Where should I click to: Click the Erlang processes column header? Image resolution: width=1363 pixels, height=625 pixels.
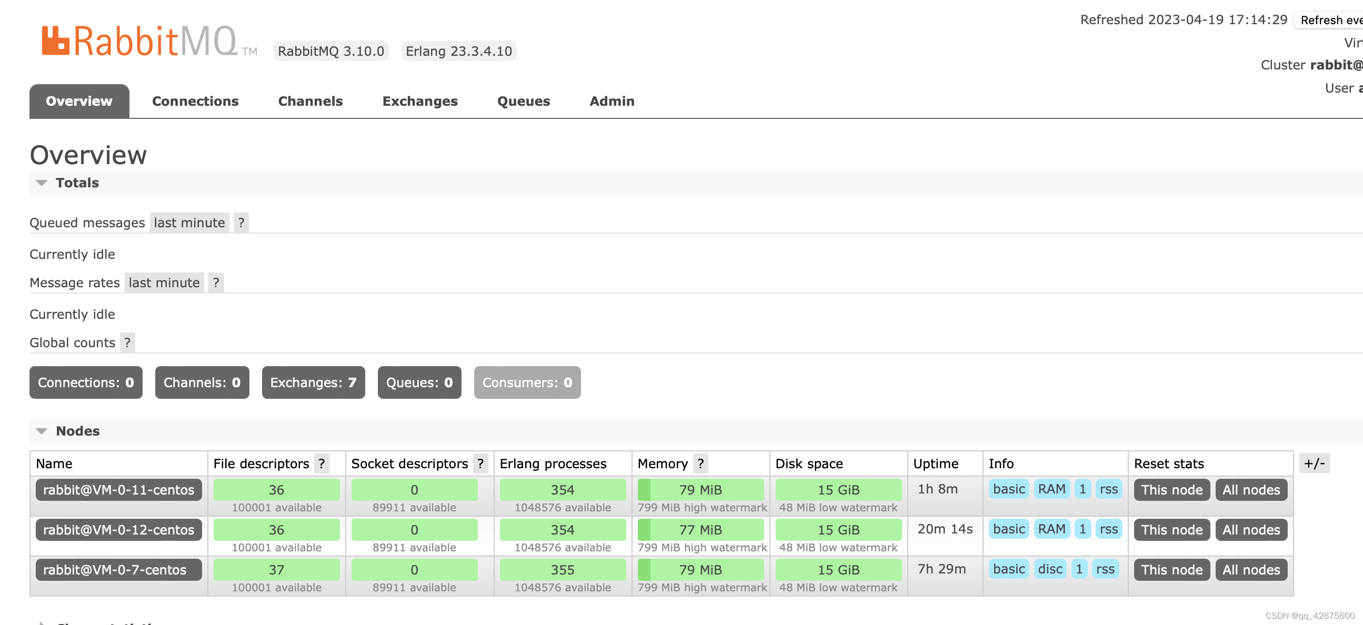coord(553,463)
